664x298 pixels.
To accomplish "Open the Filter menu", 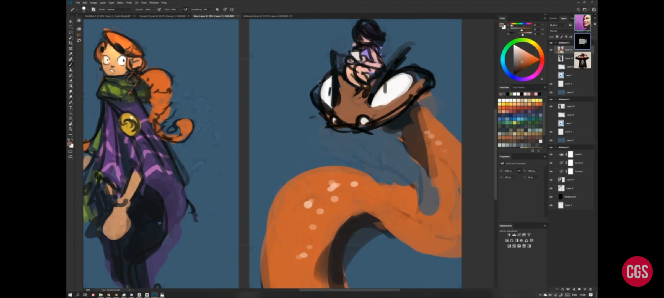I will (129, 2).
